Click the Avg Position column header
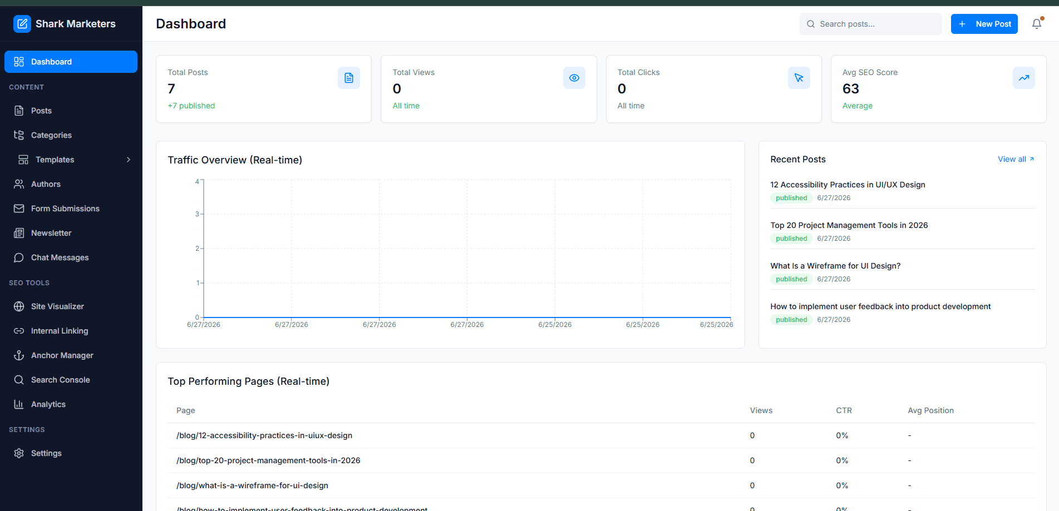The width and height of the screenshot is (1059, 511). click(x=930, y=410)
